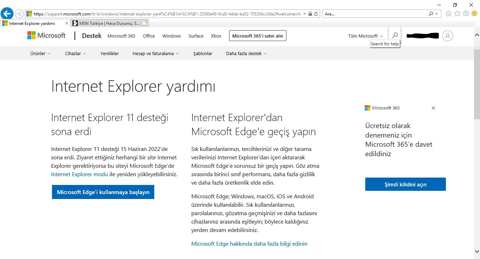Click the heading Internet Explorer 11 desteği sona erdi
Viewport: 480px width, 259px height.
(x=110, y=124)
